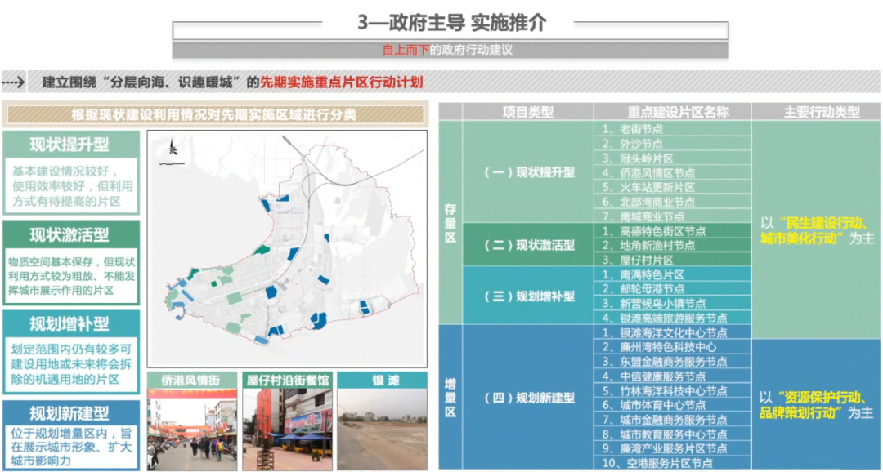Select the row 8、城市教育服务中心节点

coord(672,434)
